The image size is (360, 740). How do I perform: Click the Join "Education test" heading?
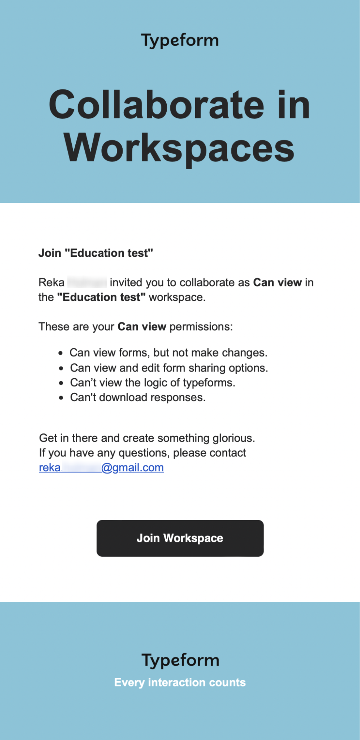click(x=96, y=253)
